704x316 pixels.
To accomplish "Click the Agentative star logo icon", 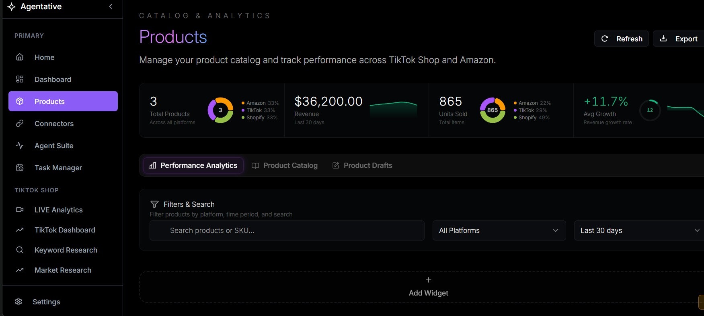I will [11, 7].
